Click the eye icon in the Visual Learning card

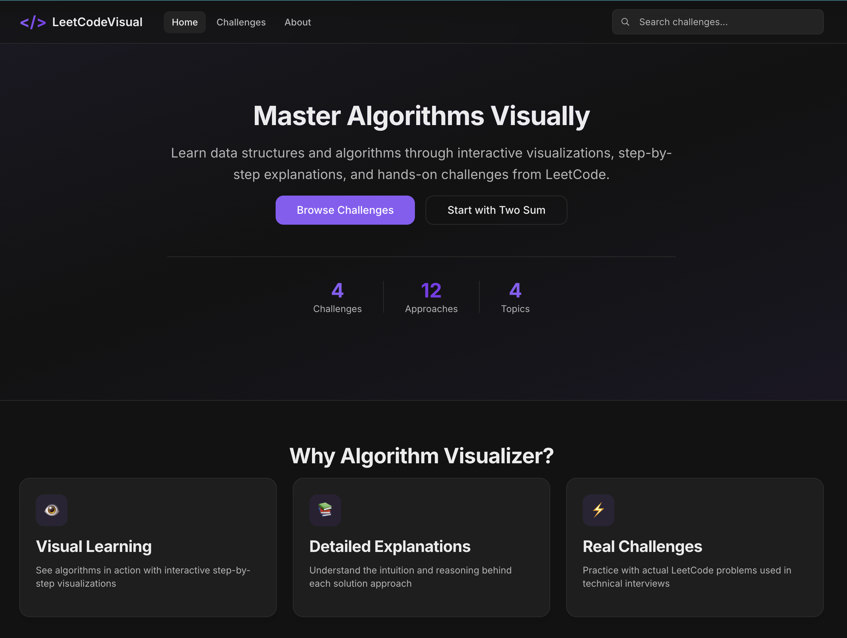click(x=52, y=510)
